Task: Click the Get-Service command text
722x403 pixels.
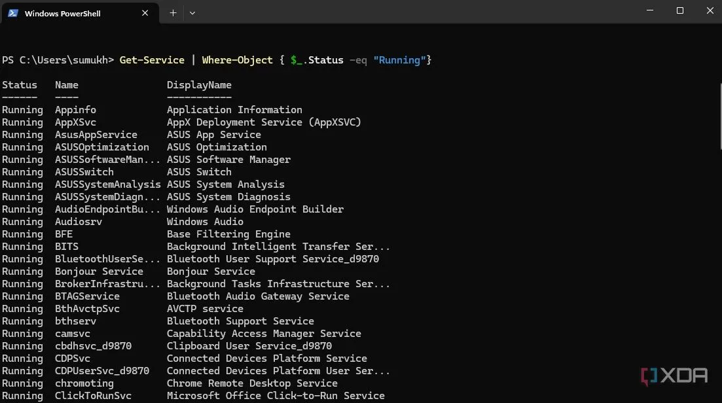Action: 152,60
